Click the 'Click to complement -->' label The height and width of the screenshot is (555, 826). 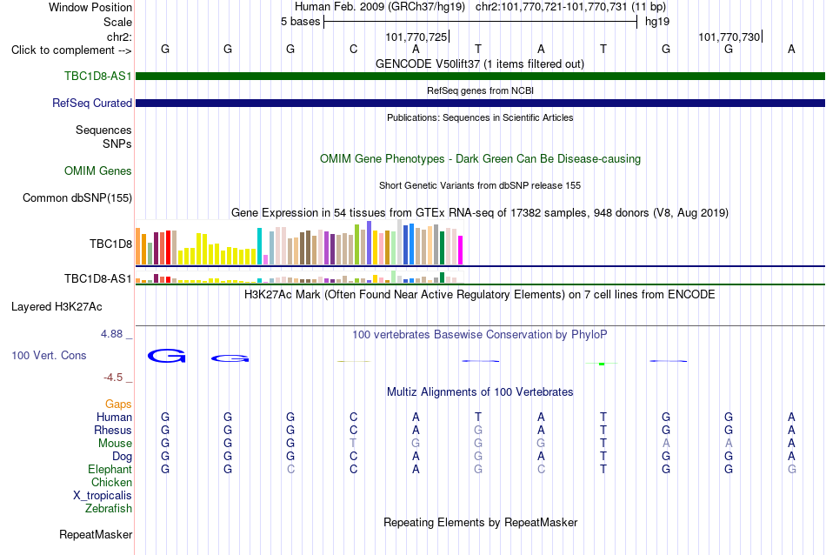[71, 50]
